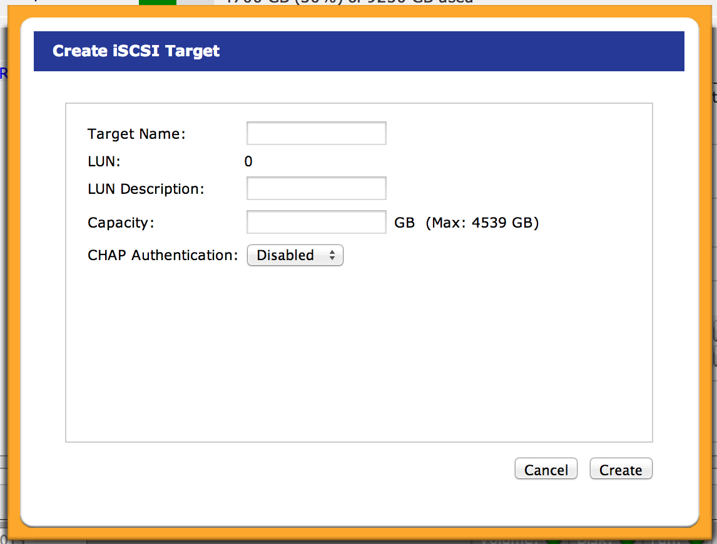Image resolution: width=717 pixels, height=544 pixels.
Task: Click the "Target Name:" label
Action: click(x=136, y=134)
